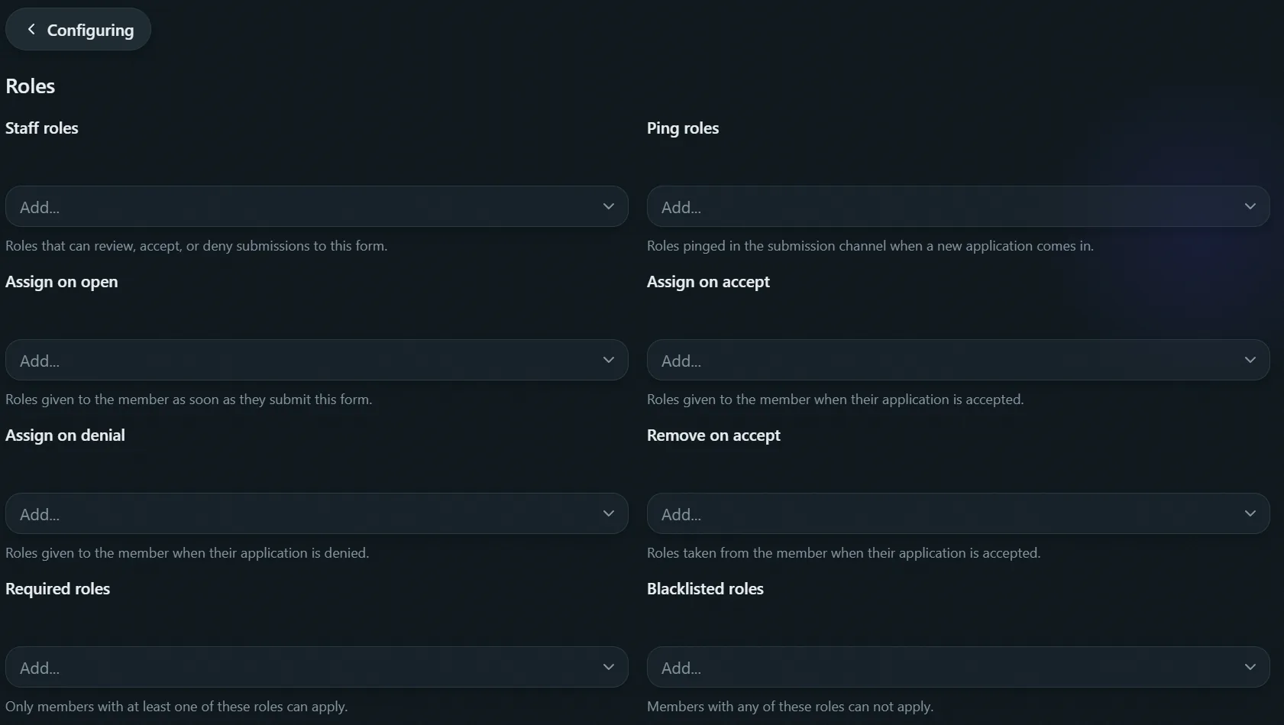Screen dimensions: 1284x725
Task: Open the Staff roles Add dropdown
Action: 316,206
